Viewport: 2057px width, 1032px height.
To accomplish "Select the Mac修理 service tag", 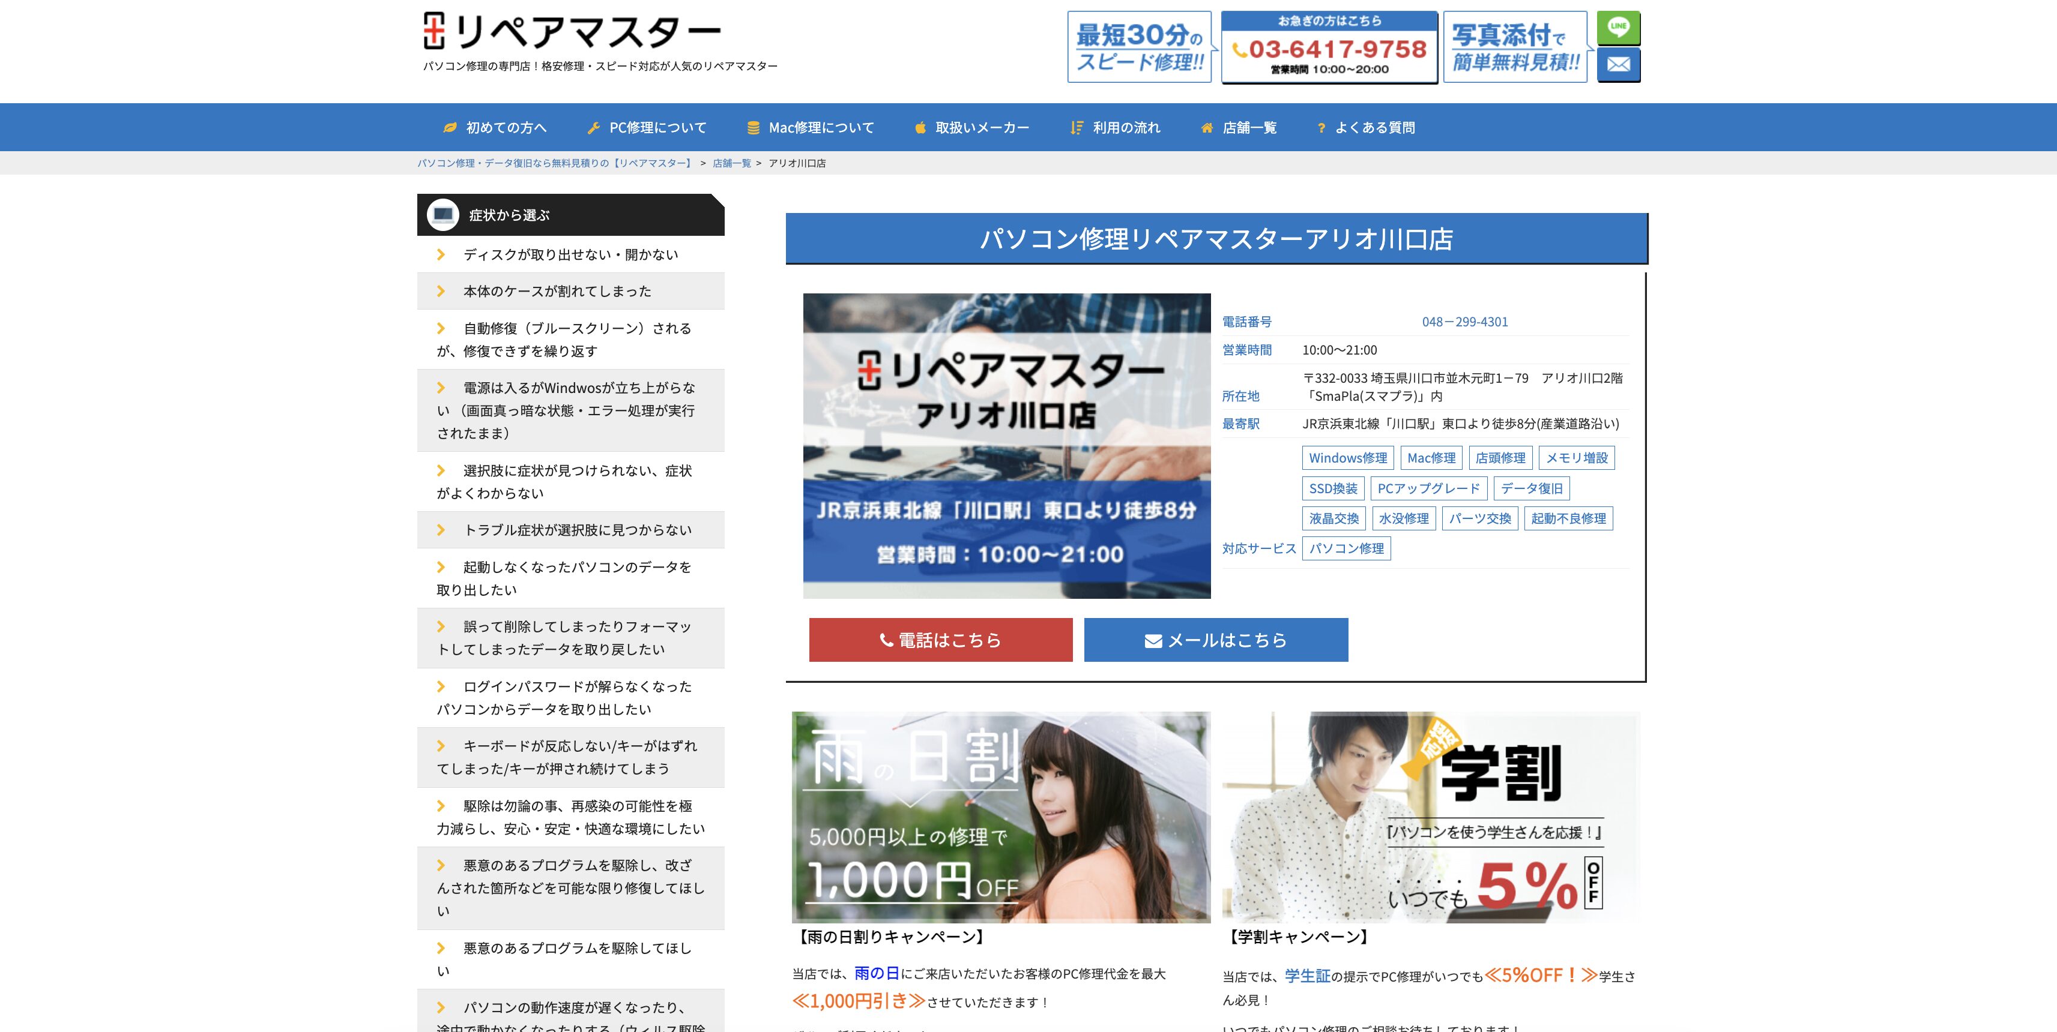I will [x=1431, y=458].
